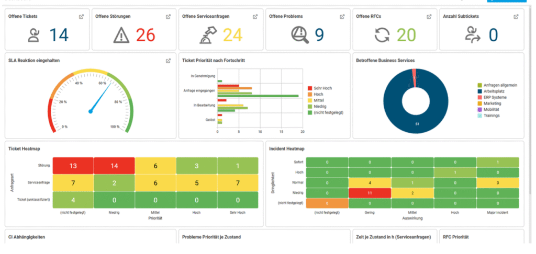The width and height of the screenshot is (536, 254).
Task: Click the longest green bar in Anfrage eingegangen
Action: coord(258,96)
